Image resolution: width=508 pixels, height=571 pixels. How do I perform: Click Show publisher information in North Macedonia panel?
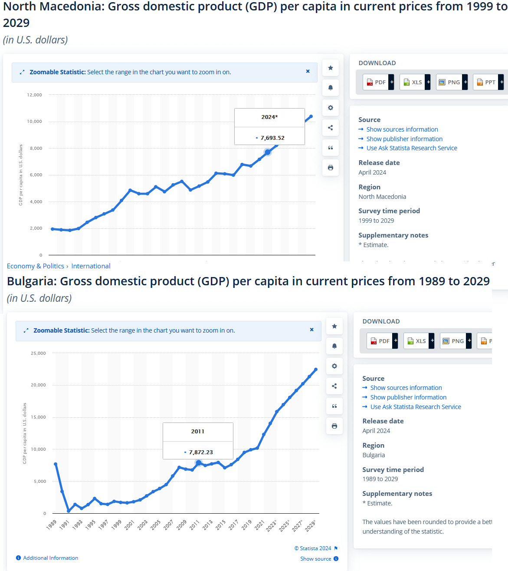pyautogui.click(x=404, y=139)
